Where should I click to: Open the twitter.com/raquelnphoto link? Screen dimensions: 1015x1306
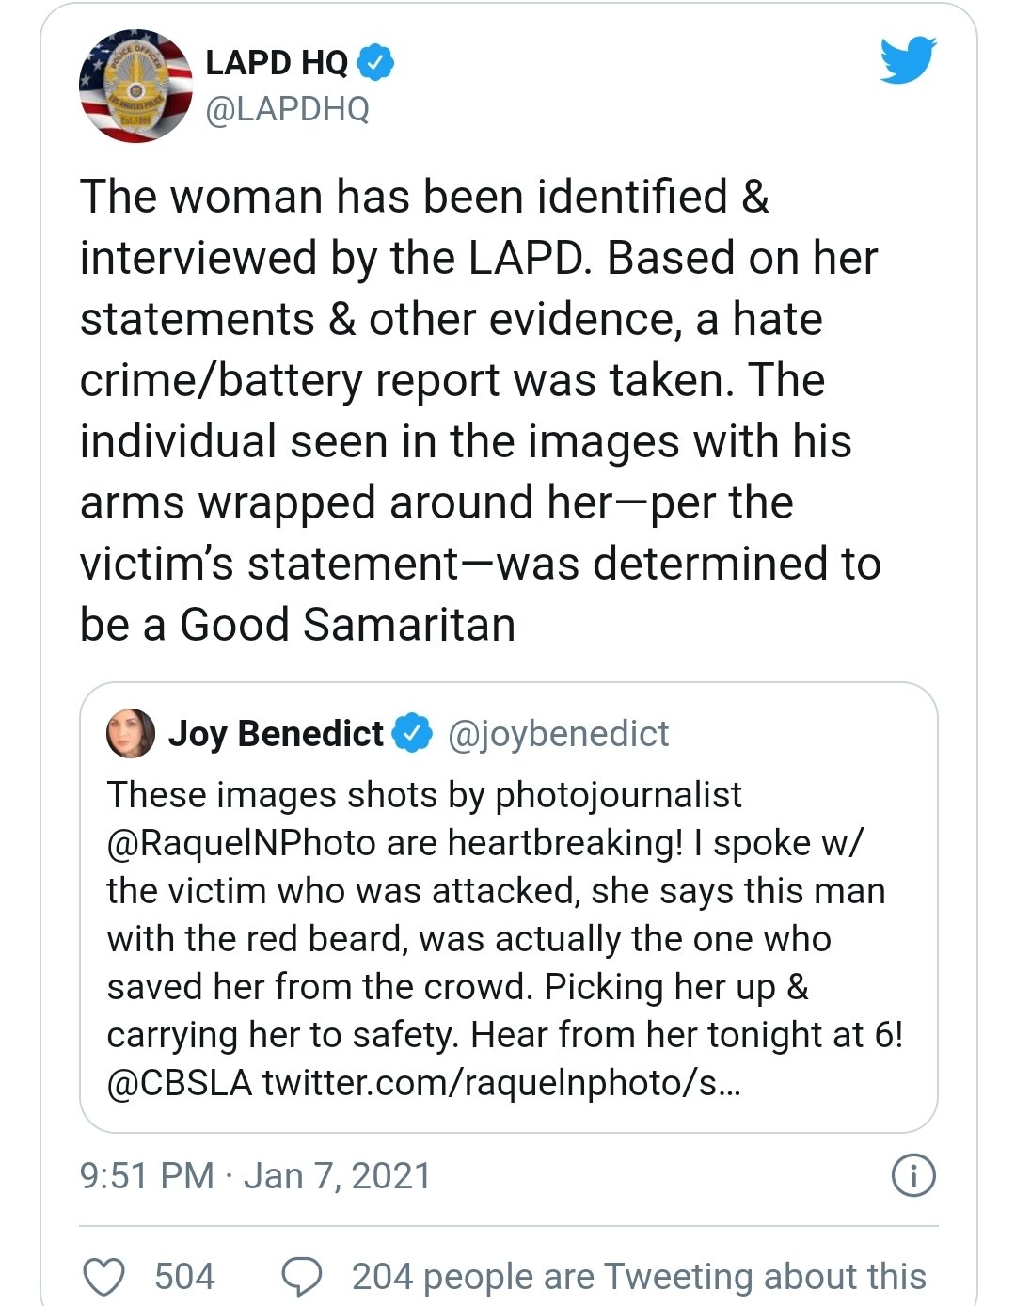click(x=501, y=1082)
